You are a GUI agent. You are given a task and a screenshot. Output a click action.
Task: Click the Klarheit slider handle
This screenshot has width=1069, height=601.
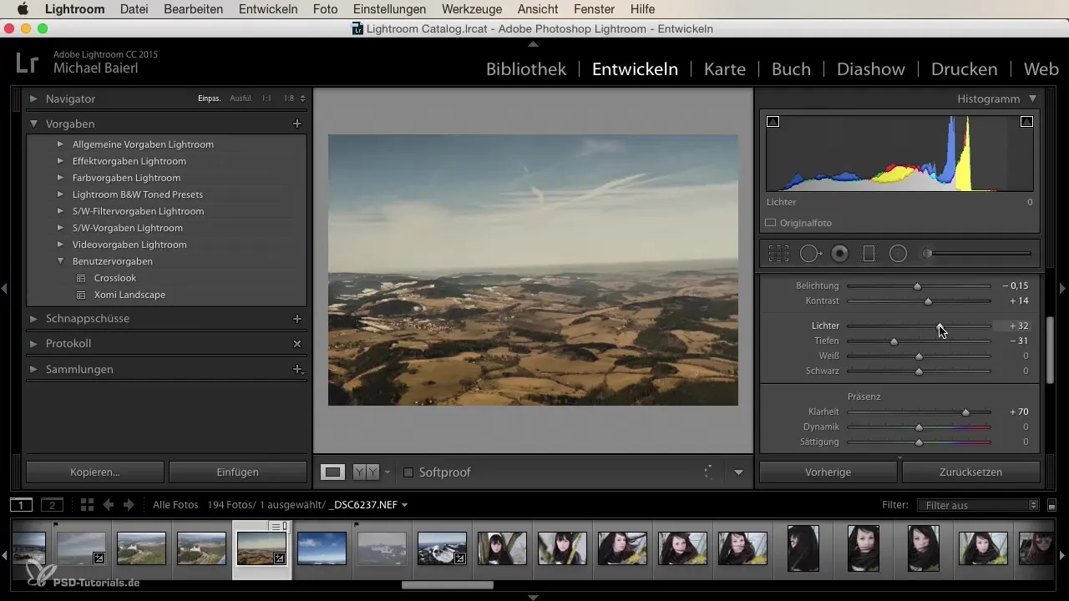[966, 412]
